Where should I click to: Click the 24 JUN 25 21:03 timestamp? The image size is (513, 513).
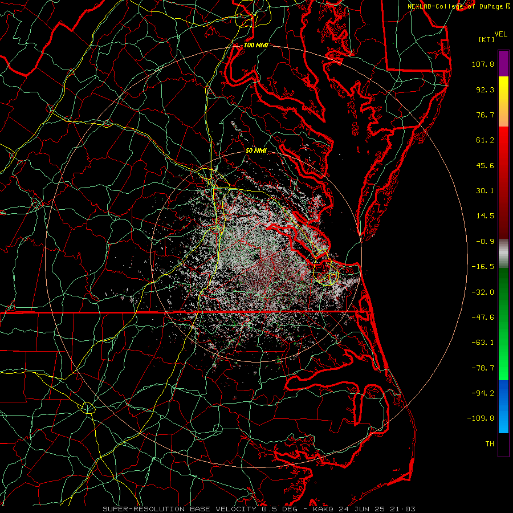(x=376, y=509)
